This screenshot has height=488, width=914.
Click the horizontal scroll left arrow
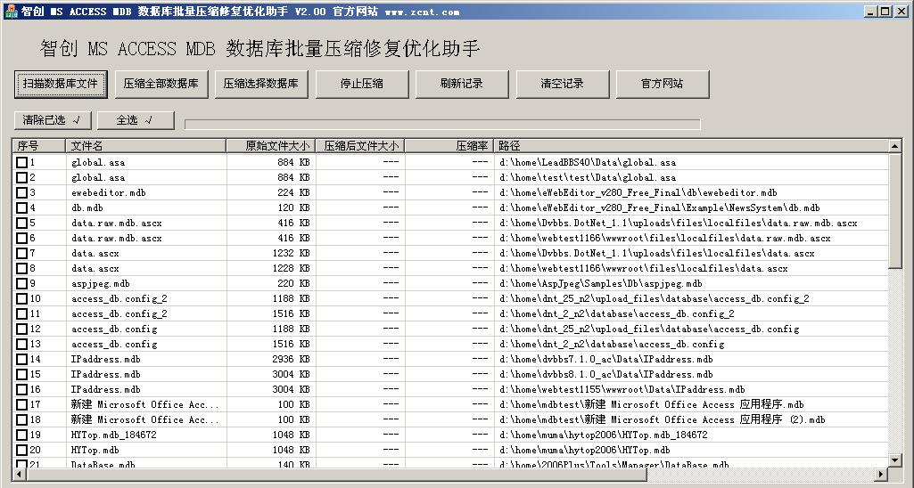19,474
